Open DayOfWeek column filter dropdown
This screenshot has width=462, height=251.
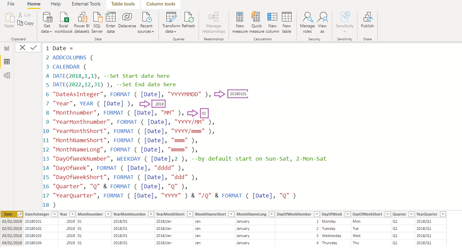click(348, 214)
